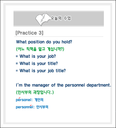Click the word 'personal' vocabulary entry
Viewport: 116px width, 128px height.
coord(23,100)
